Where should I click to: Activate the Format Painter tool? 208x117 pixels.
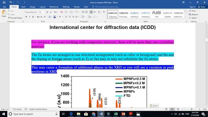pos(15,18)
